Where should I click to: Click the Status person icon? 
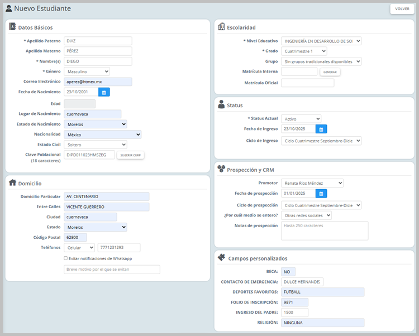(x=221, y=105)
